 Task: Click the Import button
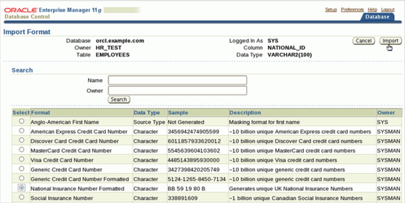coord(390,41)
